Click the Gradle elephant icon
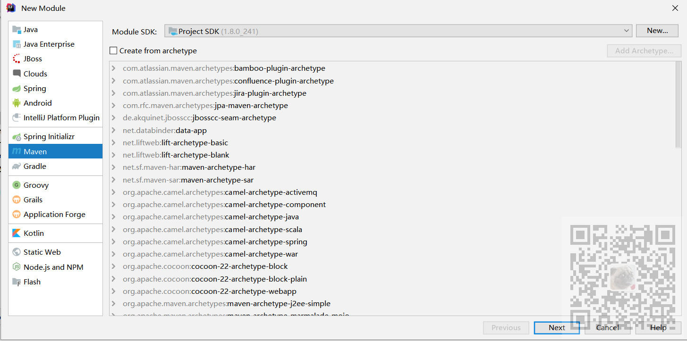Image resolution: width=687 pixels, height=341 pixels. click(17, 166)
